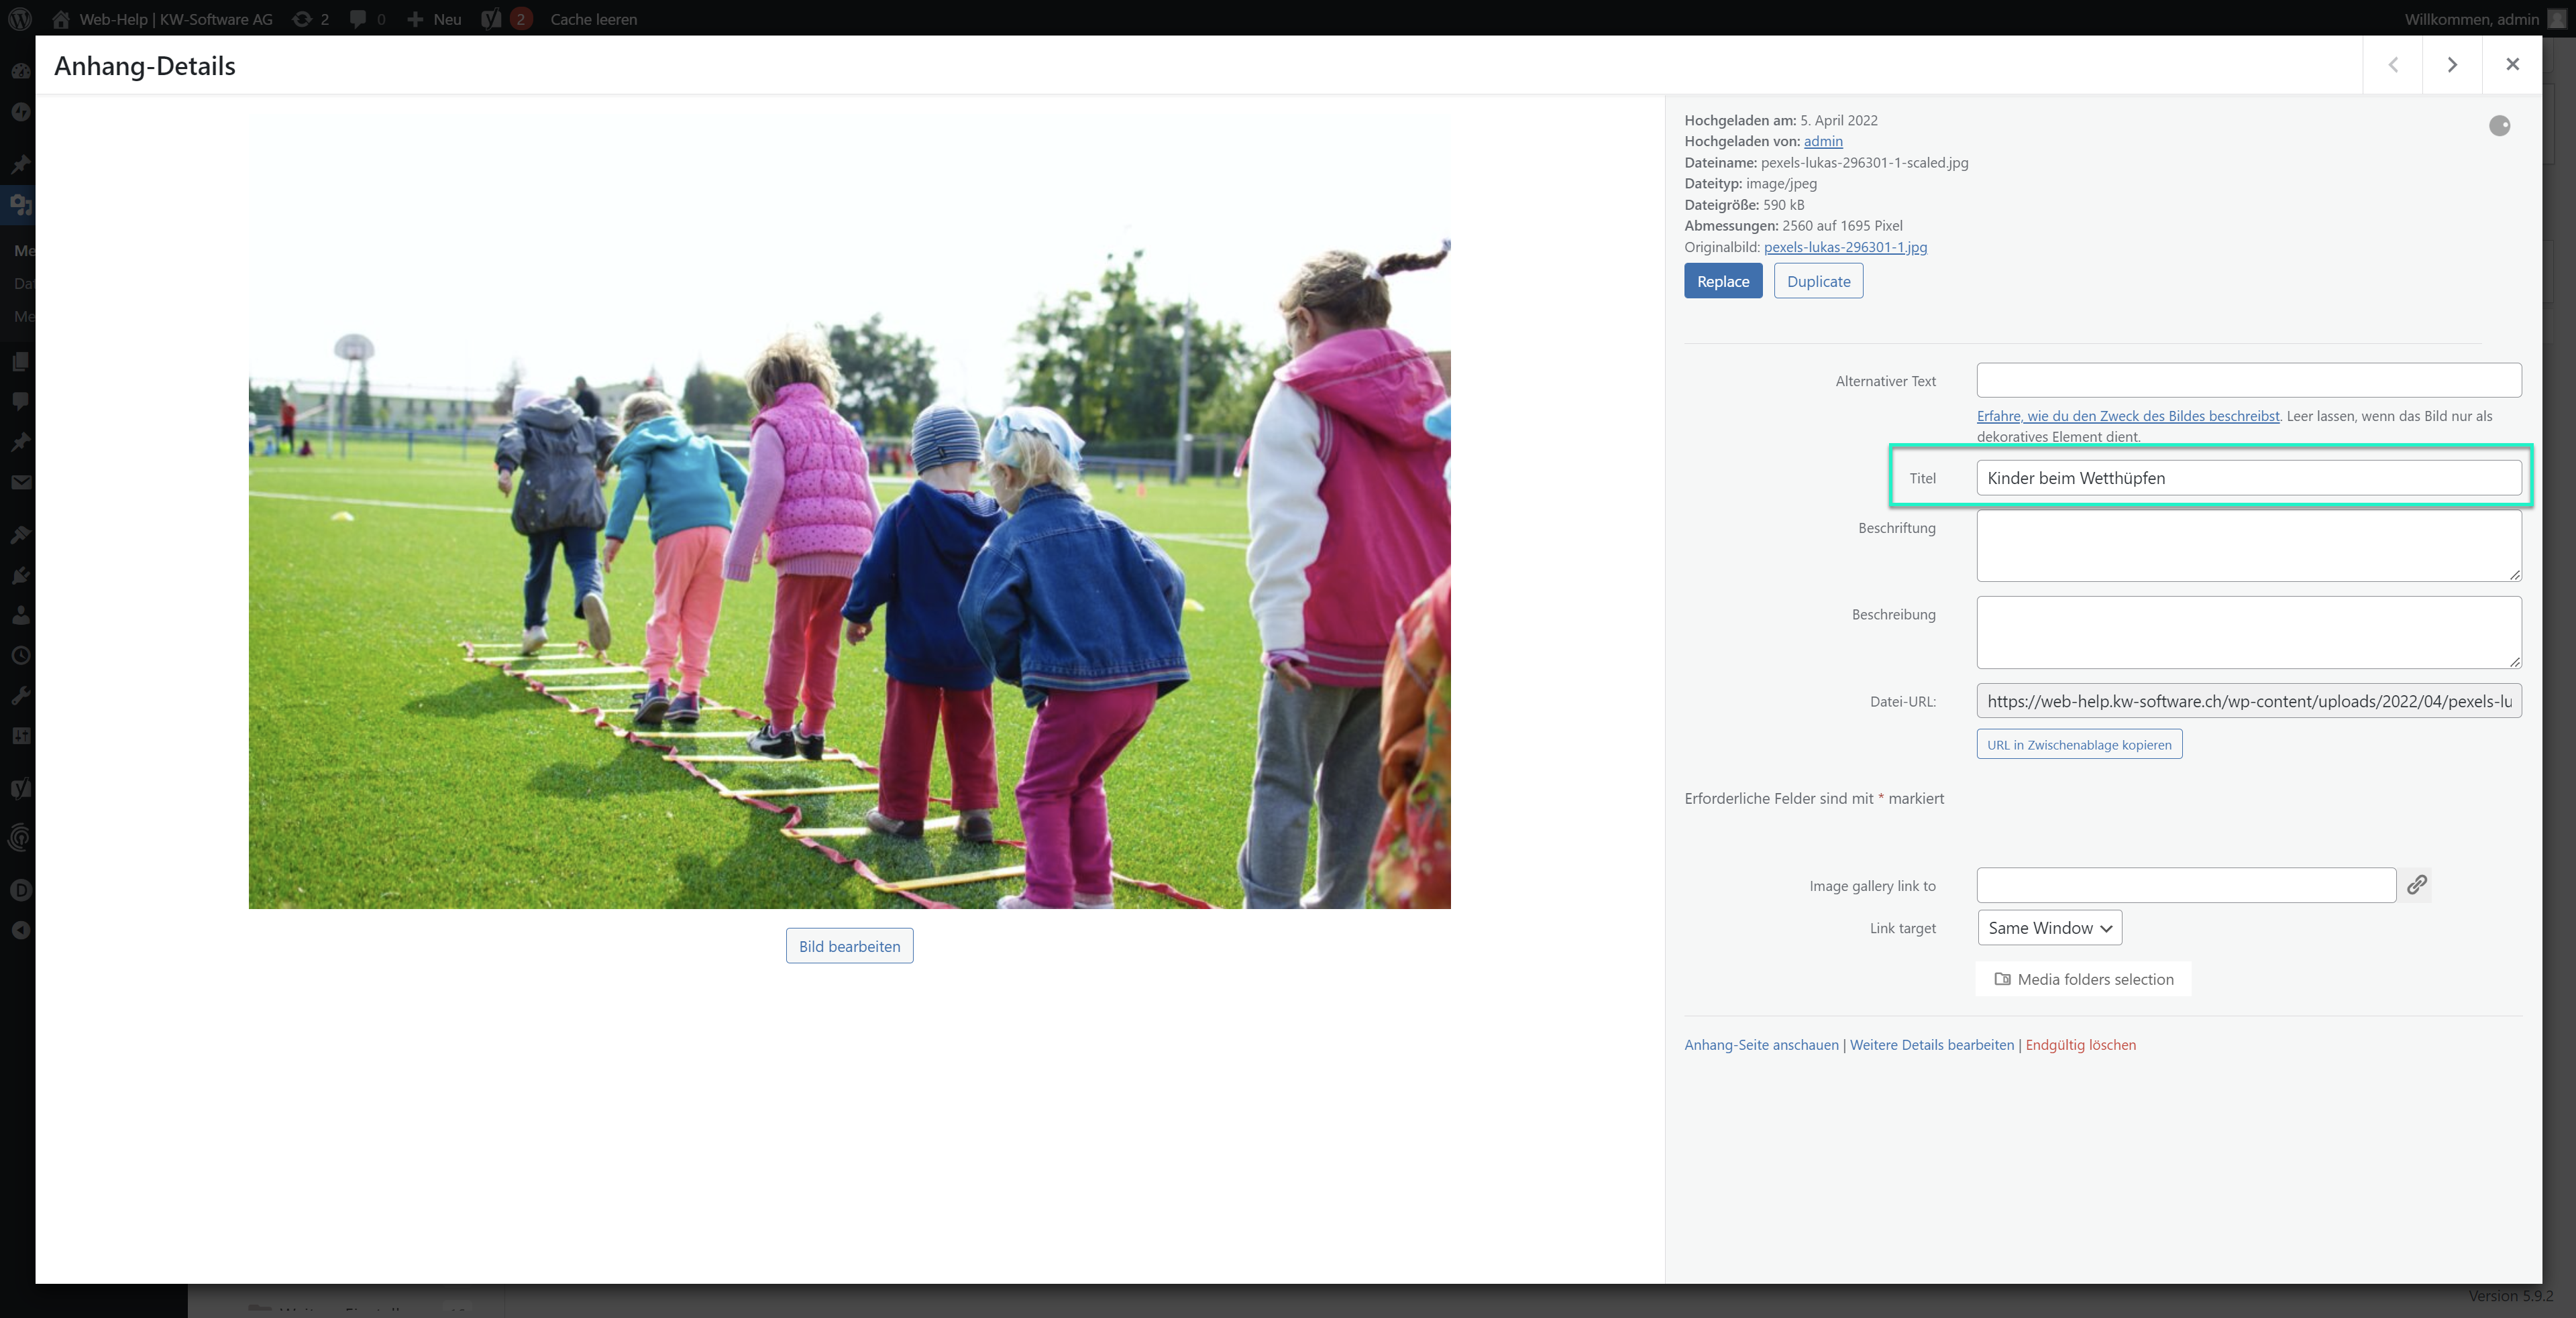The image size is (2576, 1318).
Task: Click Cache leeren in the admin bar
Action: pyautogui.click(x=593, y=19)
